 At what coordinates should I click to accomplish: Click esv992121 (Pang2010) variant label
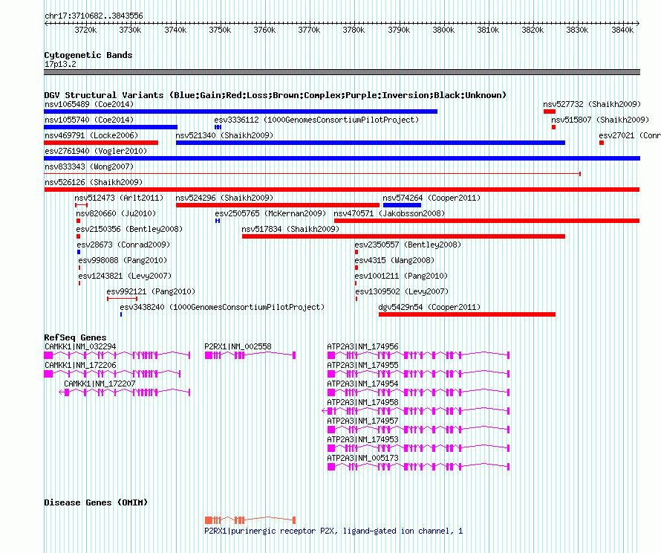(x=151, y=291)
